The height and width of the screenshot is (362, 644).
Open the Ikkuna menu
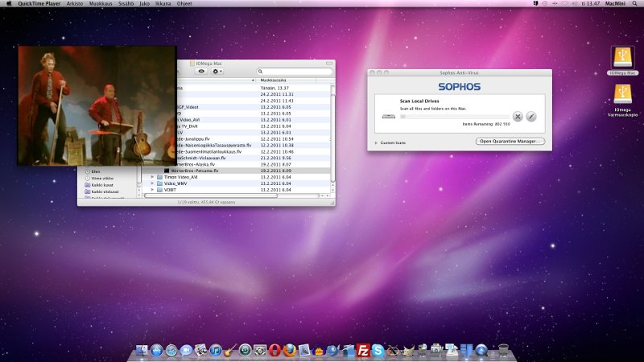tap(163, 3)
